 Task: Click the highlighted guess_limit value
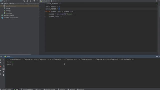coord(59,9)
